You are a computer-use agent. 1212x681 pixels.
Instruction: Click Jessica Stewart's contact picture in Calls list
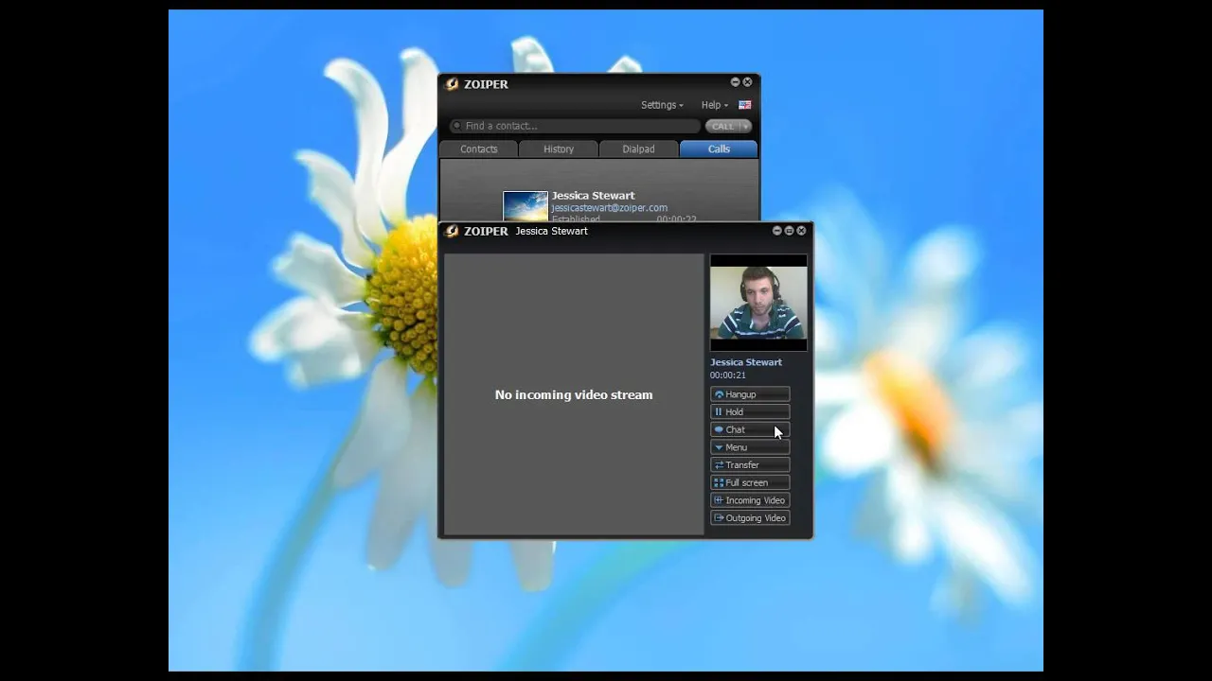[526, 207]
